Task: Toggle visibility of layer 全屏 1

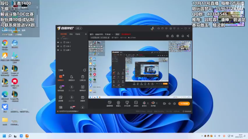Action: pos(58,50)
